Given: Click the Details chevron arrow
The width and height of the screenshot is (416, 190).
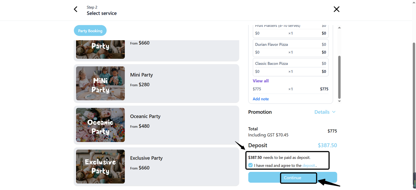Looking at the screenshot, I should [334, 112].
